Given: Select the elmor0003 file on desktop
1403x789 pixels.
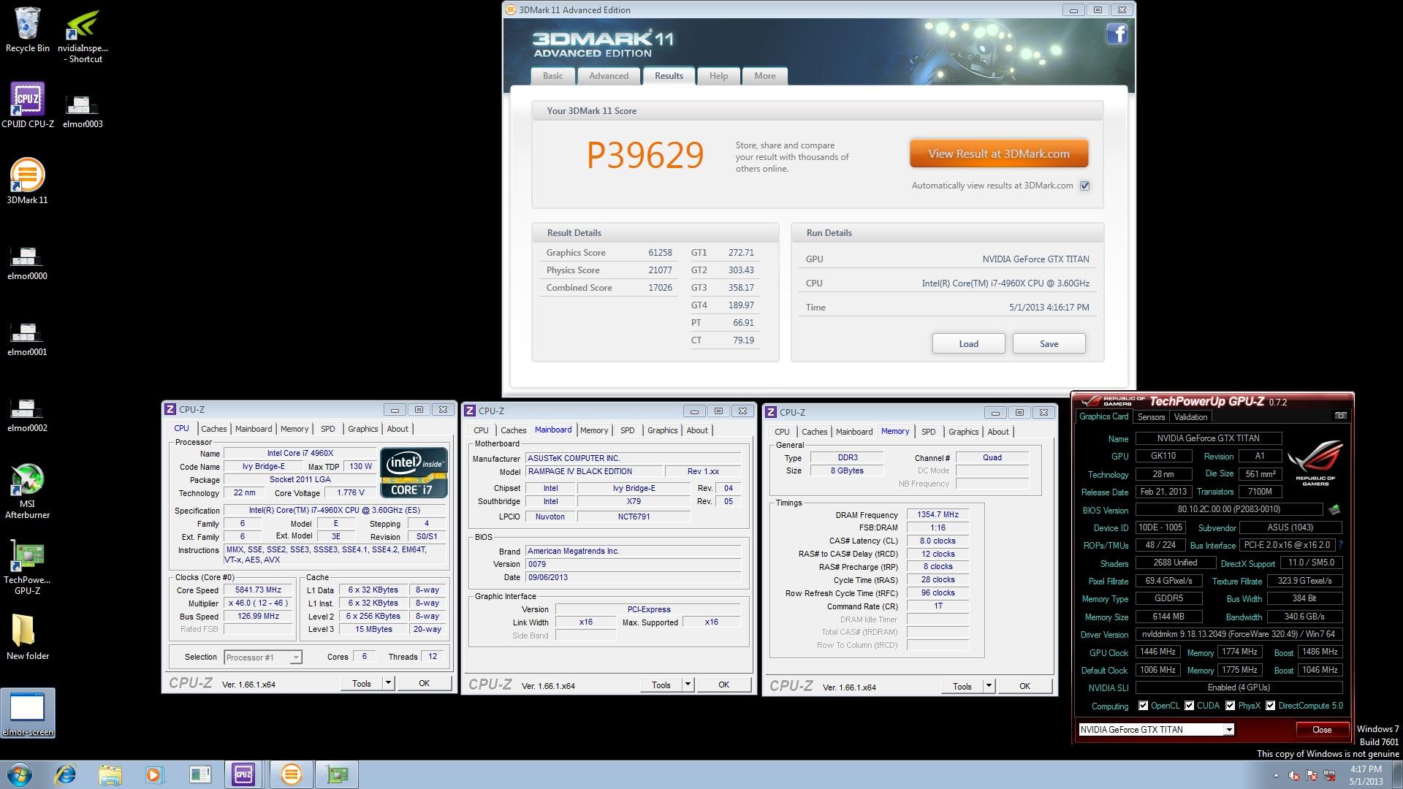Looking at the screenshot, I should 83,111.
